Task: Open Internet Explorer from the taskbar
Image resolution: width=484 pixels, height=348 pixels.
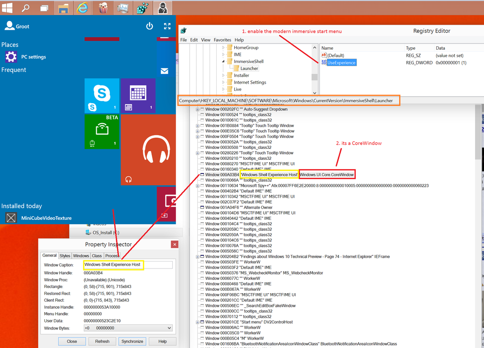Action: click(x=82, y=8)
